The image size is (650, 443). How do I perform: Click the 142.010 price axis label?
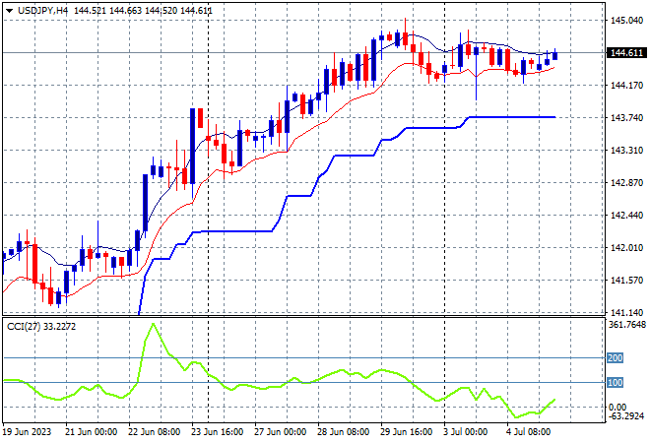(626, 248)
